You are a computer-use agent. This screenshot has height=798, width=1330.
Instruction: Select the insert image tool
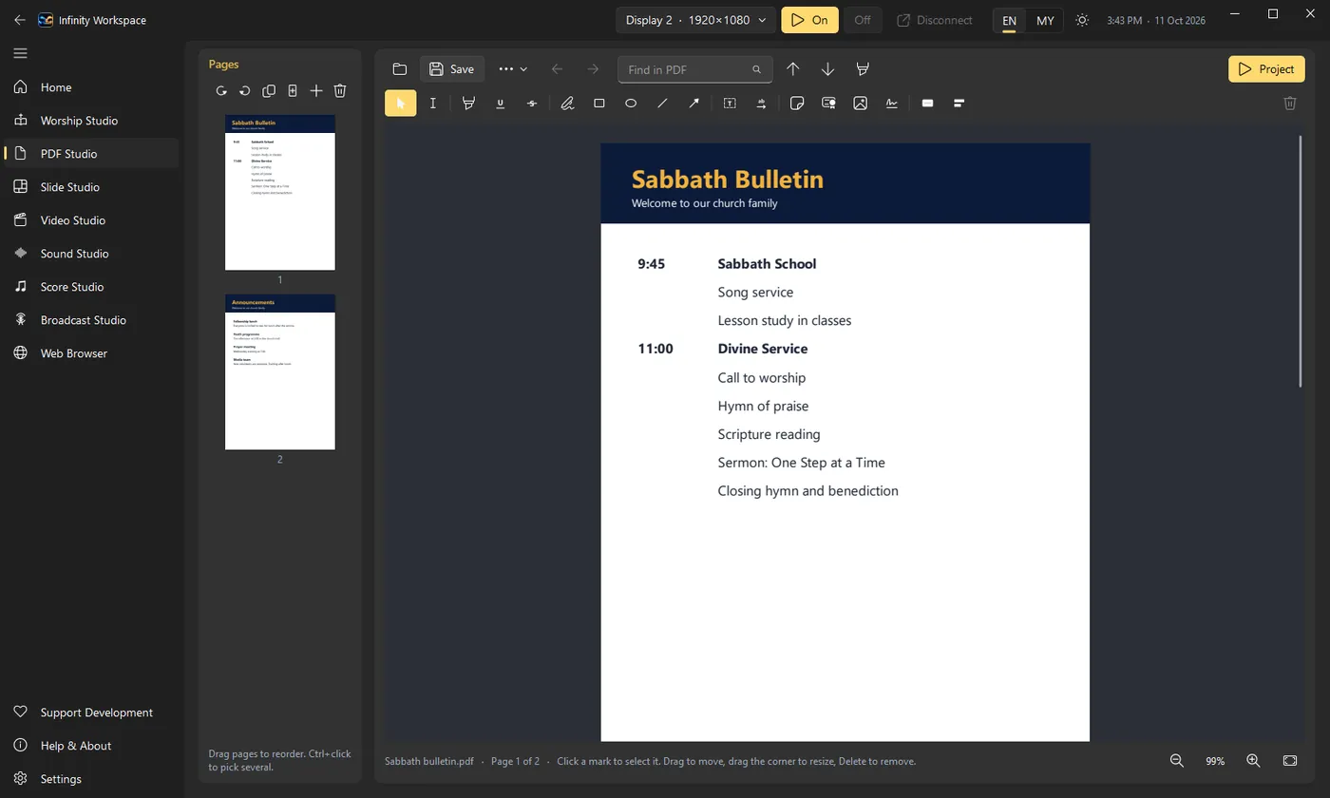(861, 104)
